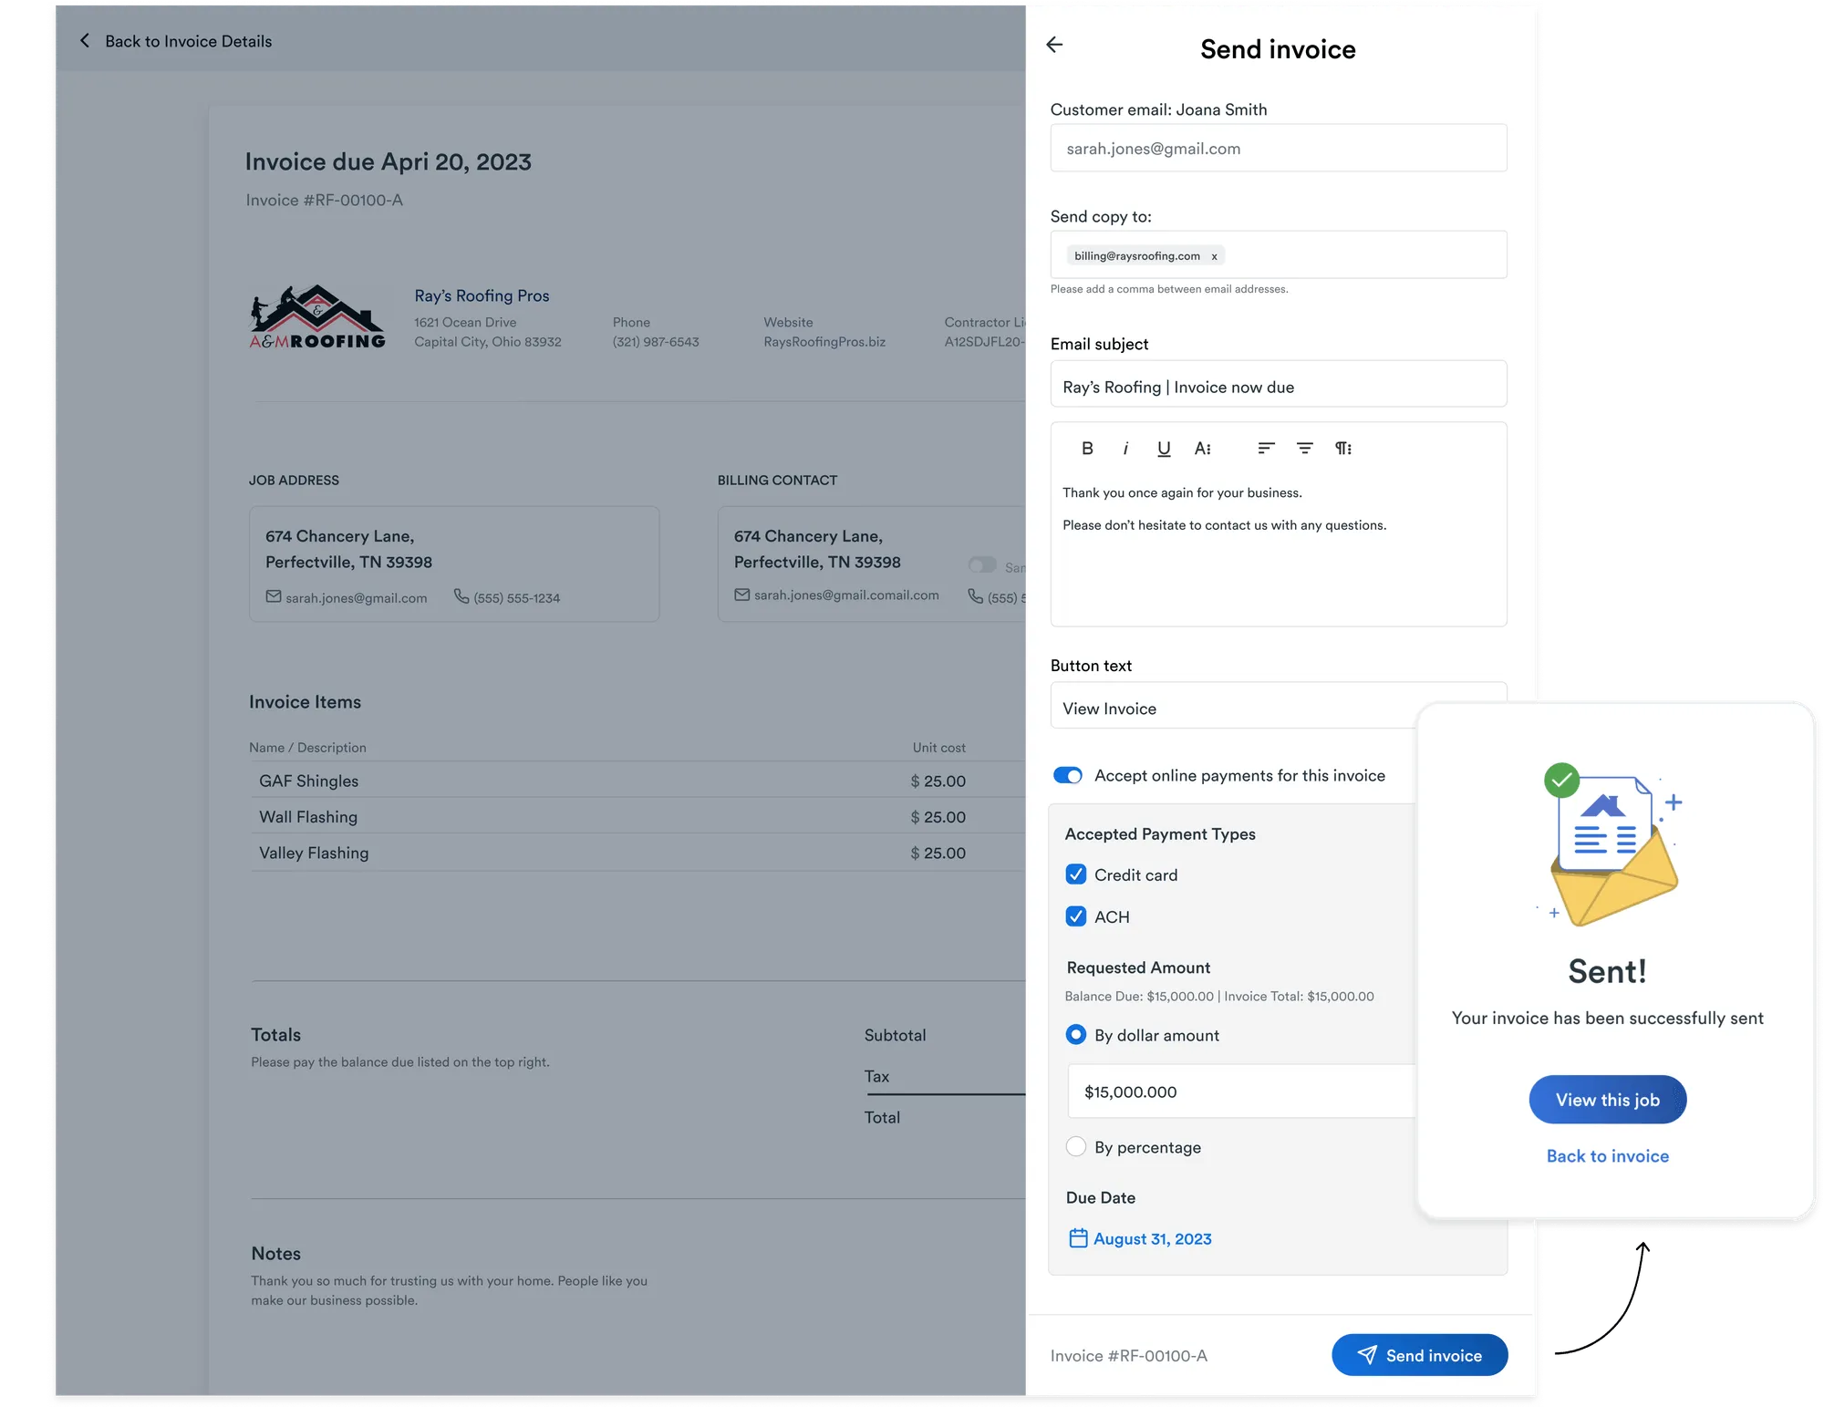Select left text alignment
This screenshot has width=1824, height=1407.
(1265, 448)
